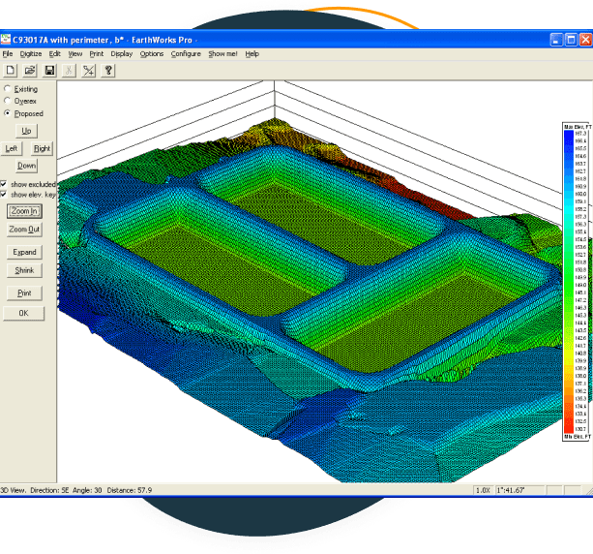Click the 3D terrain model viewport
Image resolution: width=593 pixels, height=554 pixels.
click(x=310, y=282)
